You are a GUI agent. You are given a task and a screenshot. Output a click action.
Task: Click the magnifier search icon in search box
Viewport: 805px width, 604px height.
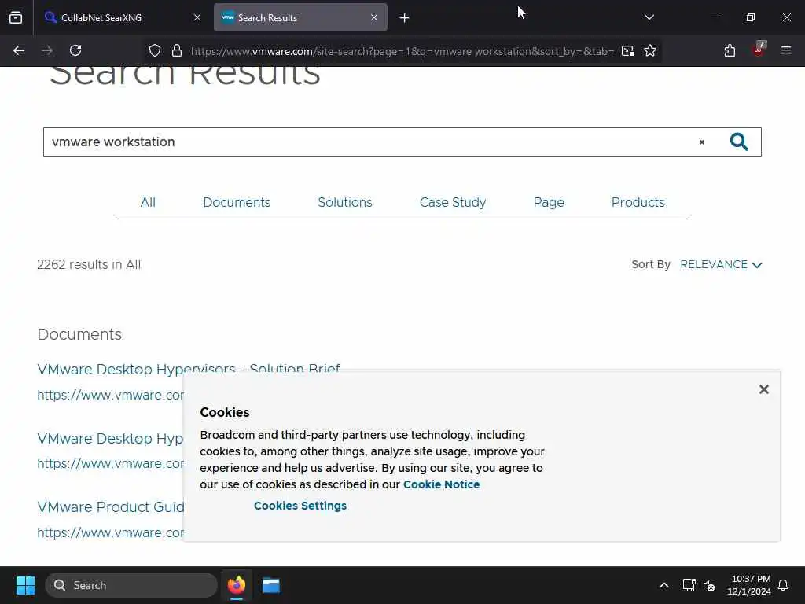tap(739, 142)
